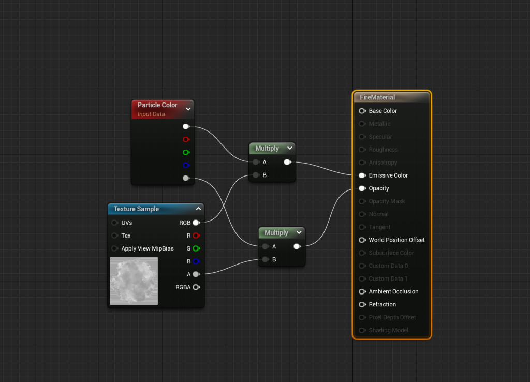Click the Texture Sample RGB output pin

click(x=196, y=223)
